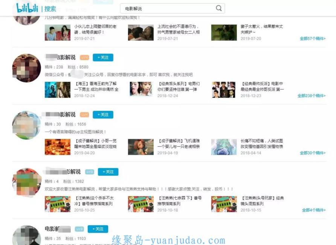The height and width of the screenshot is (245, 336).
Task: Open 全部57个稿件 link
Action: pyautogui.click(x=312, y=38)
